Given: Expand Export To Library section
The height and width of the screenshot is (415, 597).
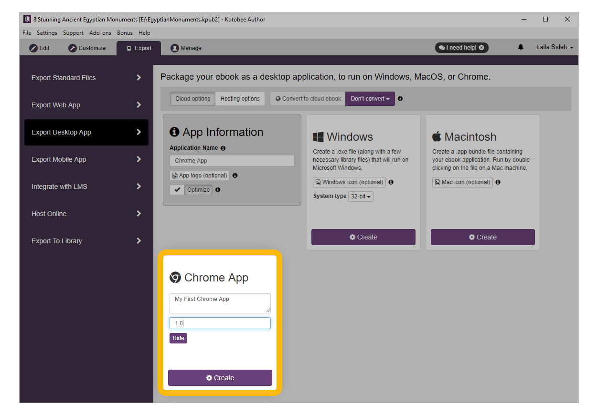Looking at the screenshot, I should point(86,241).
